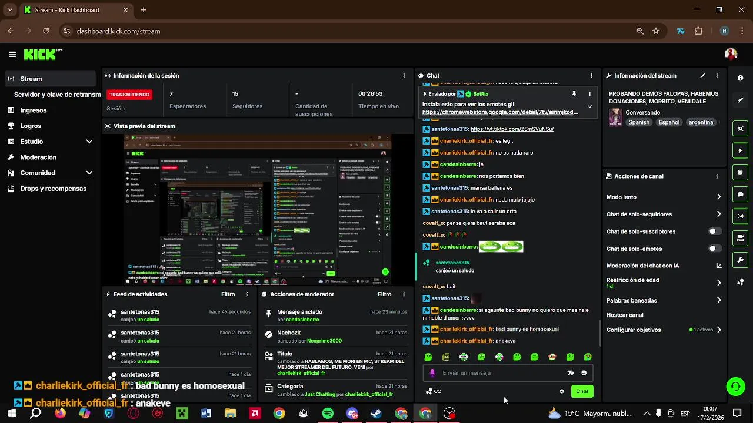Enable Chat de solo-suscriptores switch
The width and height of the screenshot is (753, 423).
[715, 231]
